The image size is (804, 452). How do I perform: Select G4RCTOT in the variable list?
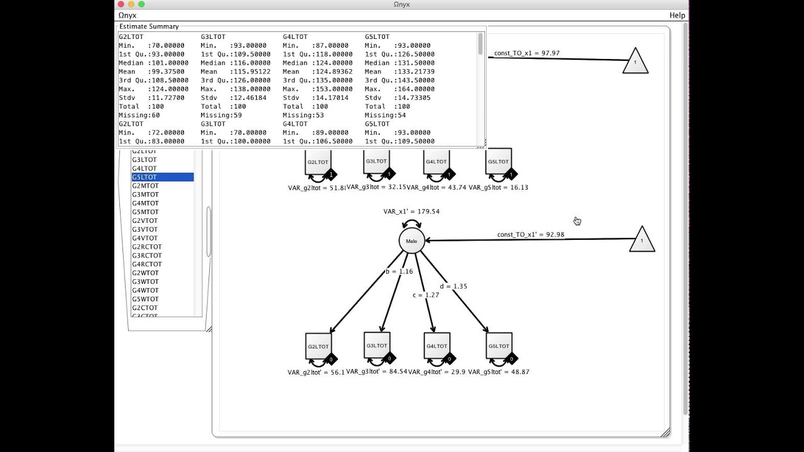(163, 264)
